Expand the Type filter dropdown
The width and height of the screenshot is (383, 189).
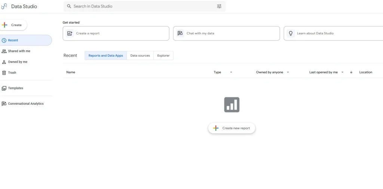coord(231,72)
